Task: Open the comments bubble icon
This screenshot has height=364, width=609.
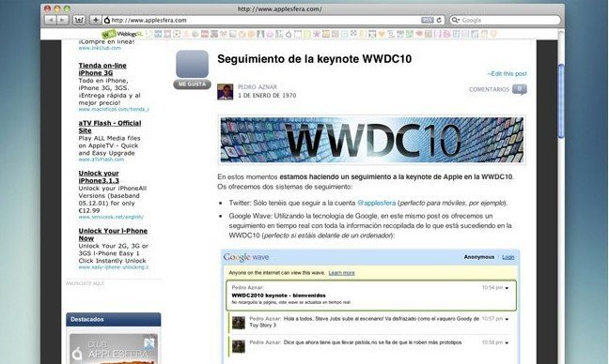Action: [520, 89]
